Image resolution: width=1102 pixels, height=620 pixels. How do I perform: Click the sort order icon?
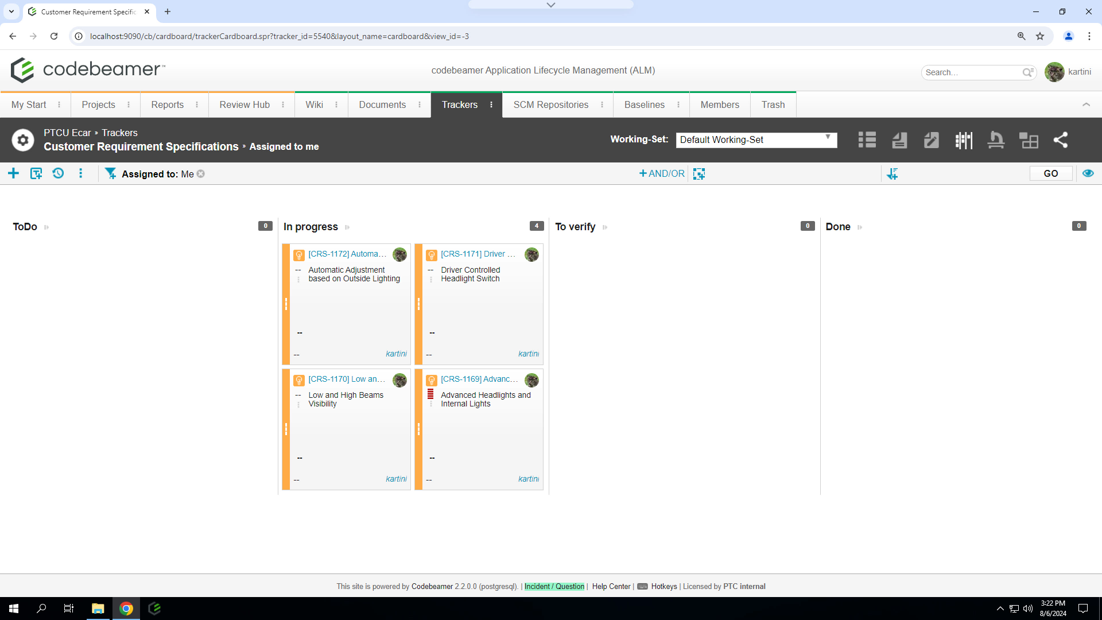pos(892,173)
